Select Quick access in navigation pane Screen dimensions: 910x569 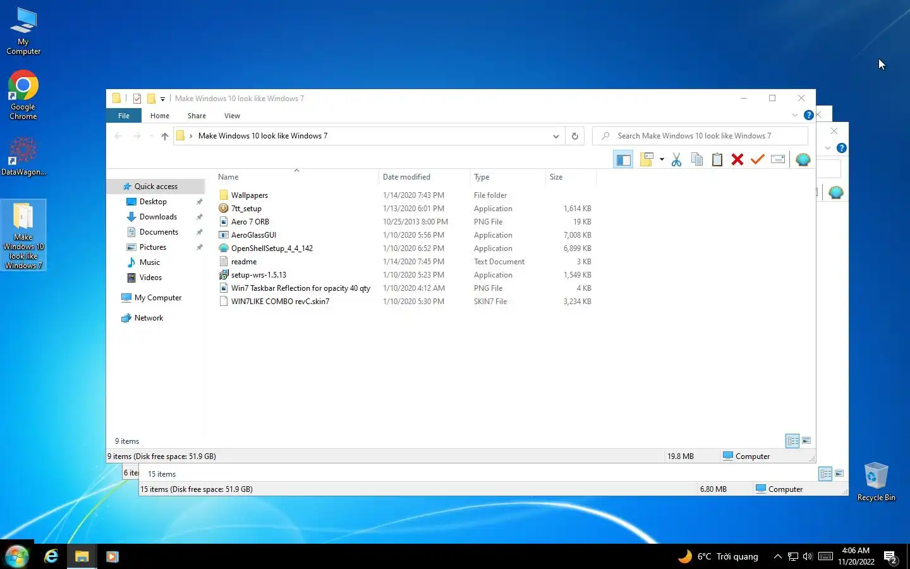coord(155,187)
